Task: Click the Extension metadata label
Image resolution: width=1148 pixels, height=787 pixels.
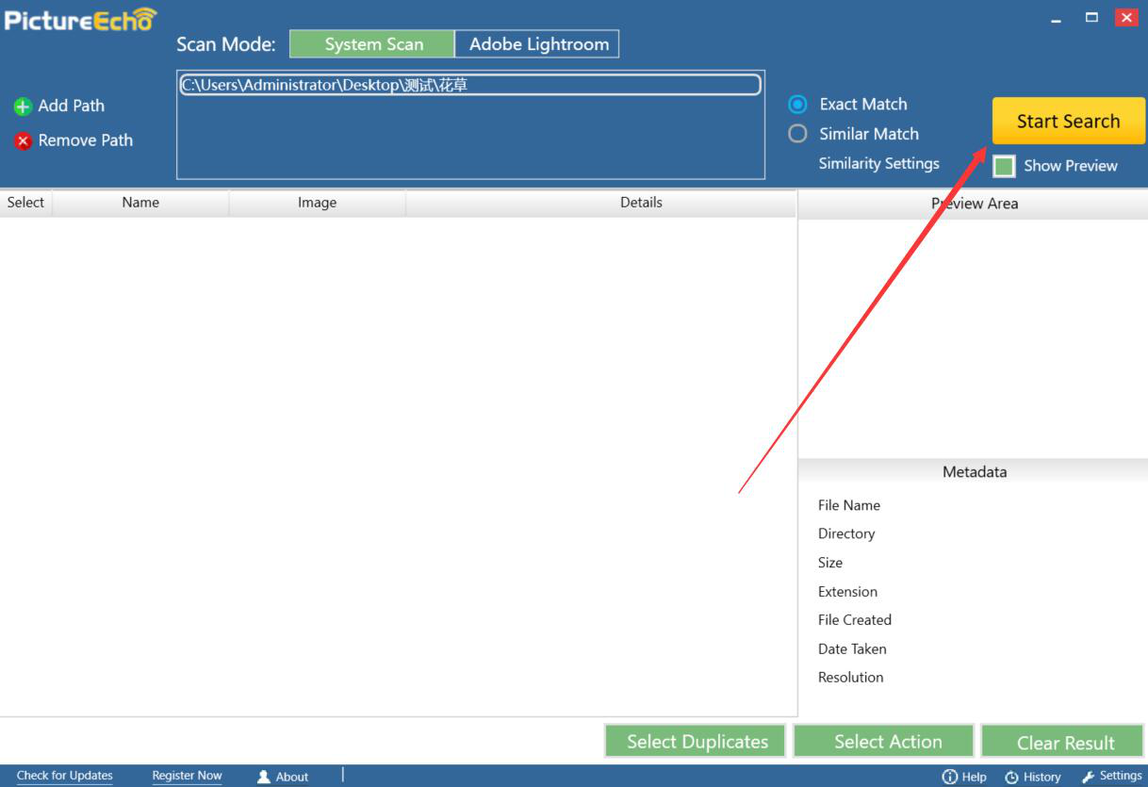Action: tap(847, 591)
